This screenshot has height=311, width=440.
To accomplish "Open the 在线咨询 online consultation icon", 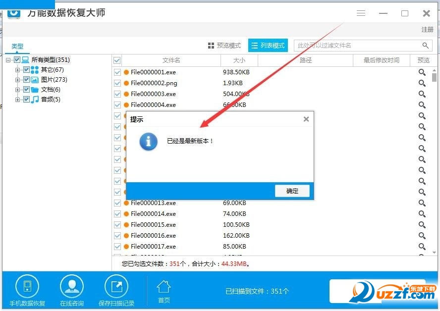I will click(72, 286).
